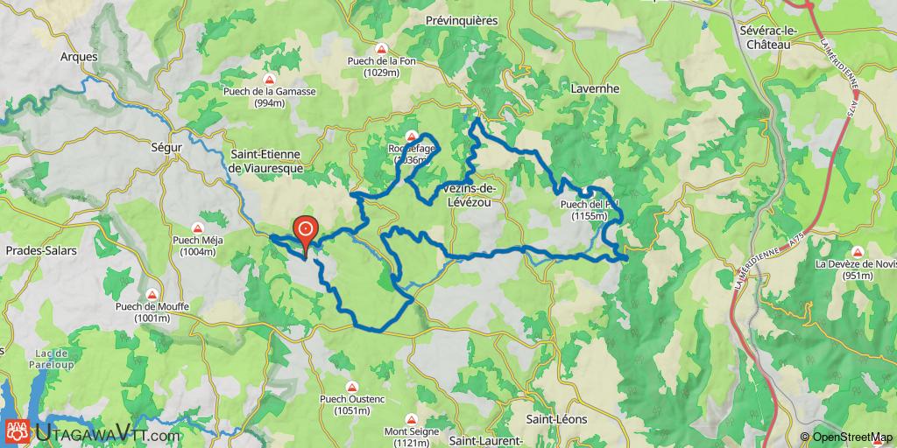Click the Puech de la Fon peak icon
Image resolution: width=897 pixels, height=448 pixels.
pyautogui.click(x=381, y=49)
